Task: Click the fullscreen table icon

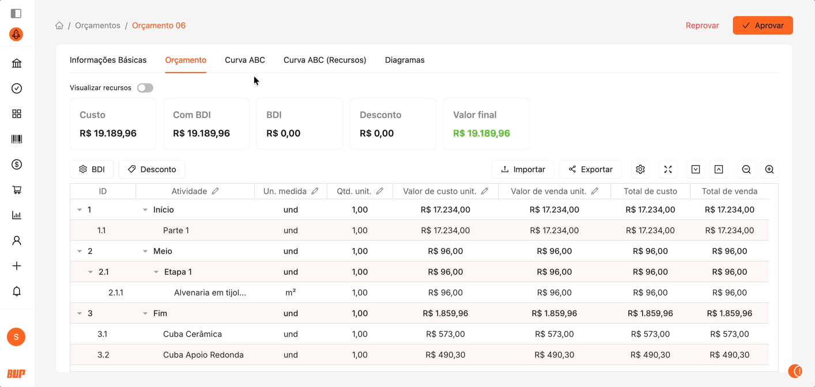Action: coord(668,169)
